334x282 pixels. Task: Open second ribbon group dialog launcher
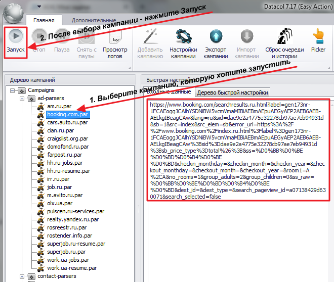click(328, 68)
